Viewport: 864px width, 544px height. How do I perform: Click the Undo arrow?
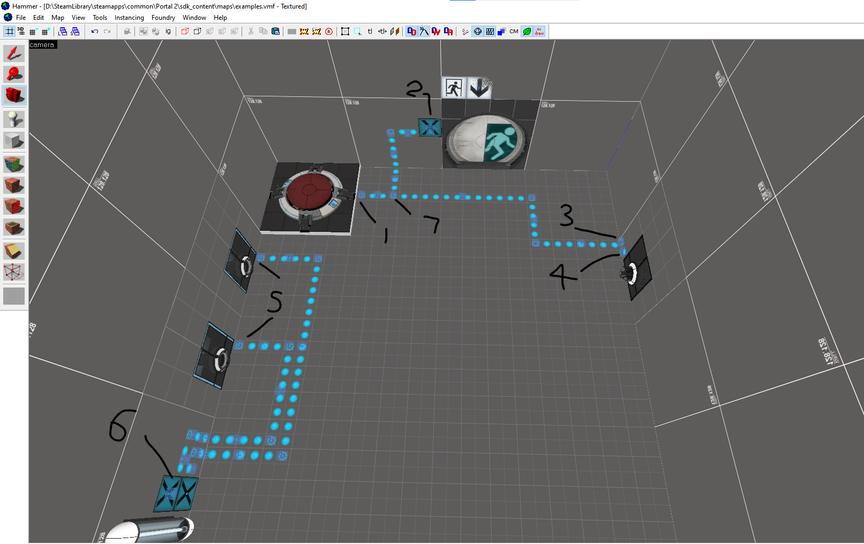[95, 32]
